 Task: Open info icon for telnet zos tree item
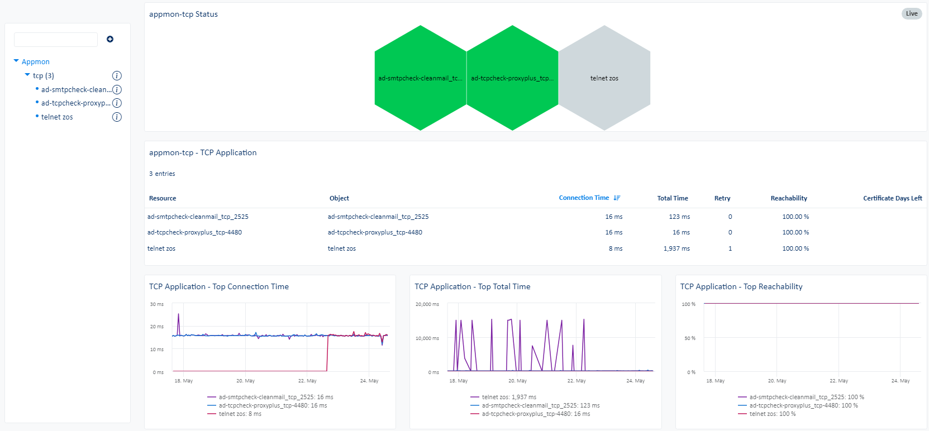pos(117,117)
